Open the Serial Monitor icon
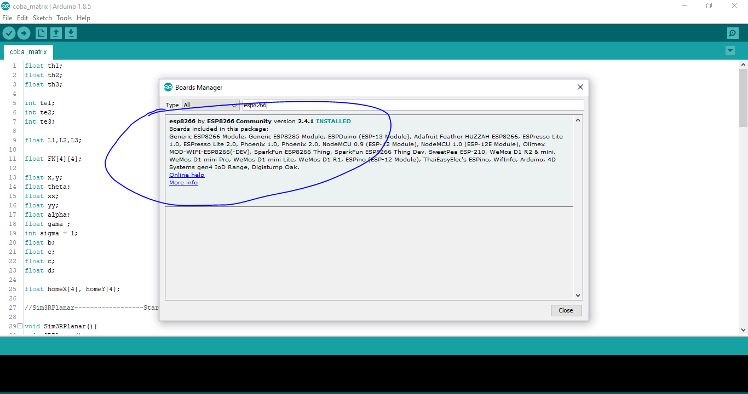The height and width of the screenshot is (394, 748). 733,33
